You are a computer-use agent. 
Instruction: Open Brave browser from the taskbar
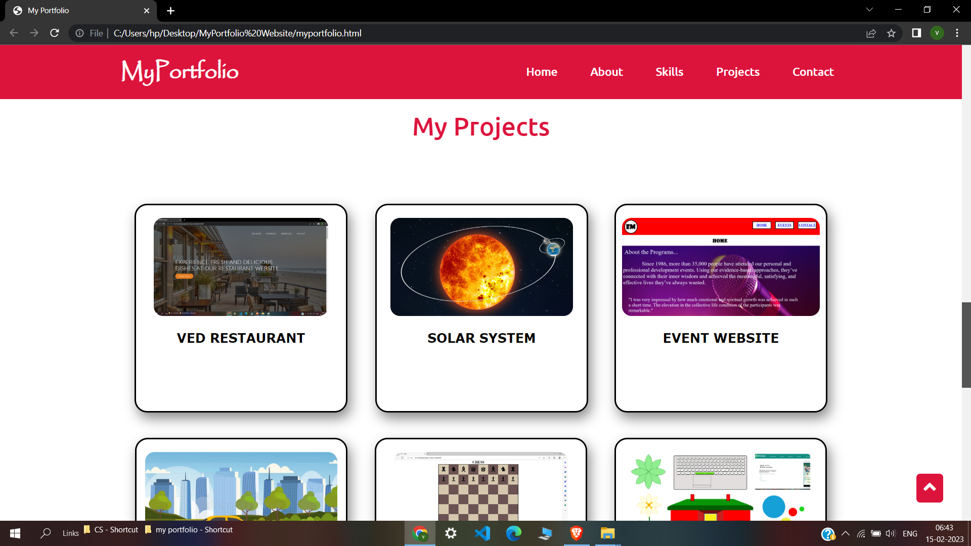point(577,533)
